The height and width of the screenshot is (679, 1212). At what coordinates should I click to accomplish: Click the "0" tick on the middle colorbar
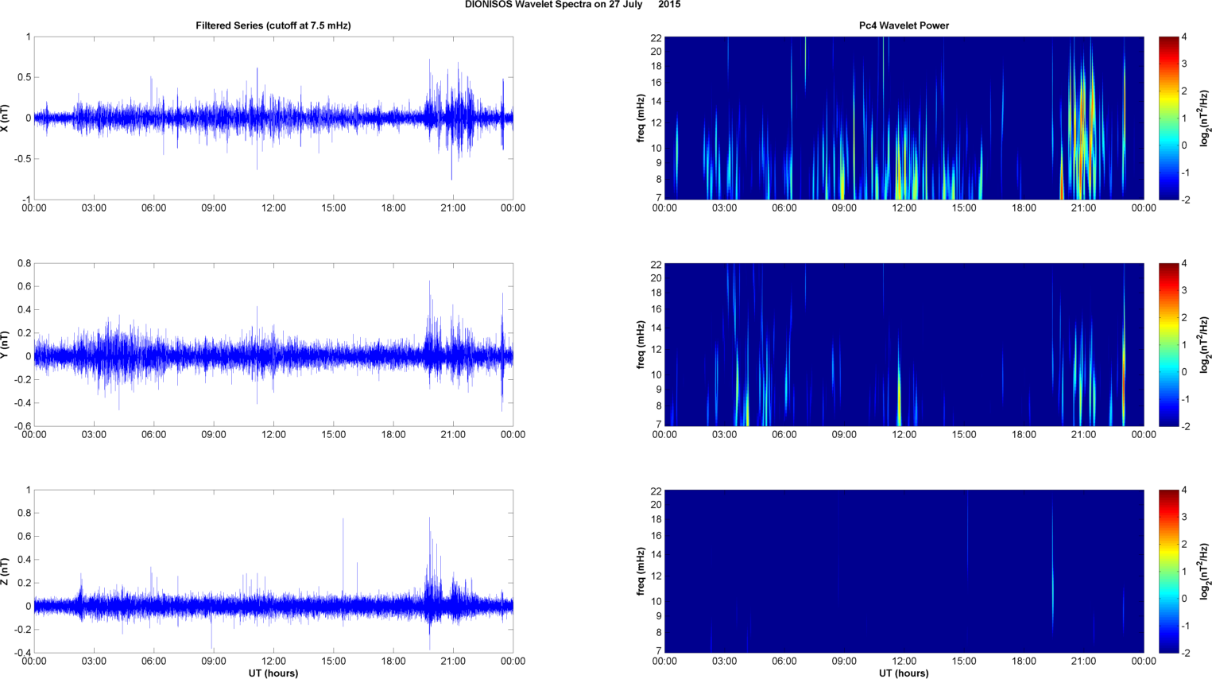(1184, 372)
